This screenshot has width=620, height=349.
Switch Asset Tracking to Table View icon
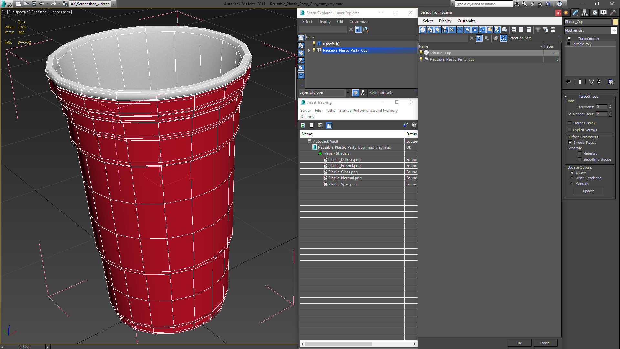pos(329,125)
